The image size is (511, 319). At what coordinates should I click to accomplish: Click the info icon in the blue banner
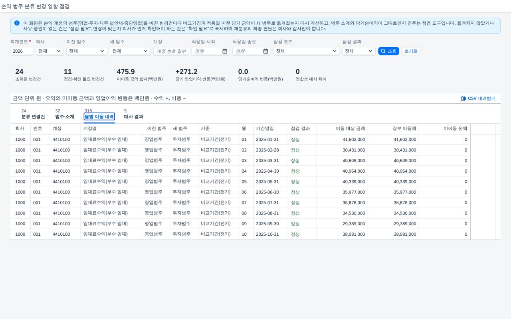[17, 23]
